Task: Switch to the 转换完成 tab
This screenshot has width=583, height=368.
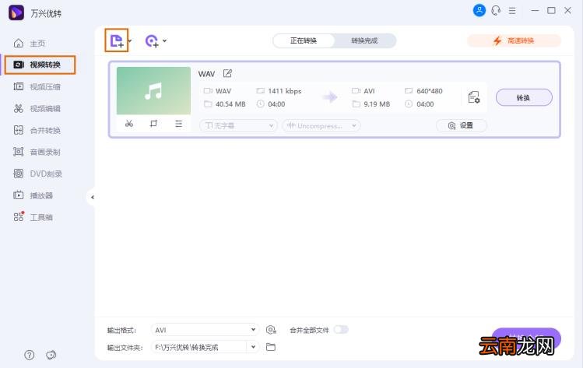Action: tap(364, 40)
